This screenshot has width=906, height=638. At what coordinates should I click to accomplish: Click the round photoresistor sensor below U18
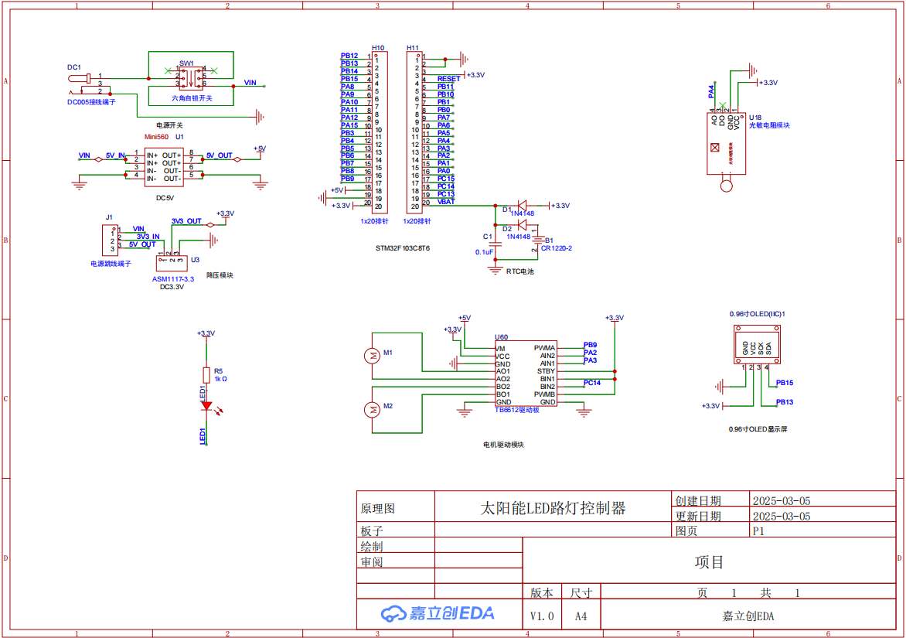click(727, 186)
